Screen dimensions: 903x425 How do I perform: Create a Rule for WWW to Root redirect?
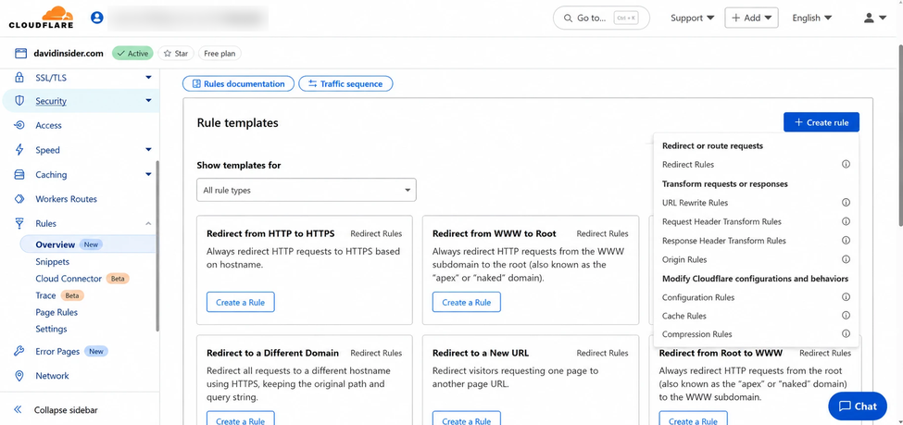pos(467,302)
